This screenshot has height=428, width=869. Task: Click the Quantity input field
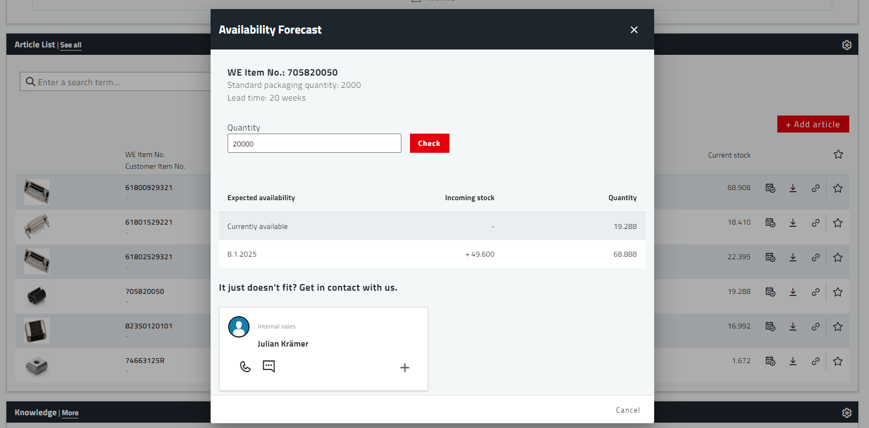click(x=314, y=143)
